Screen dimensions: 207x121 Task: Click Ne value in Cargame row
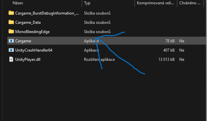(x=182, y=41)
